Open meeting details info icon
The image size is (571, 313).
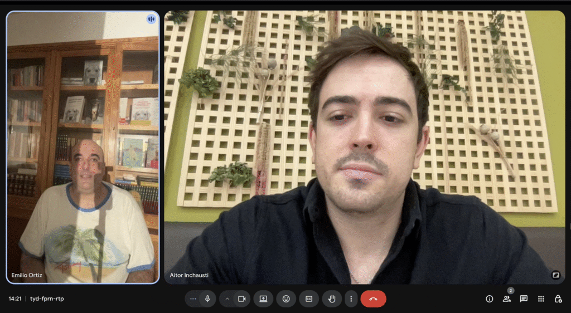490,299
